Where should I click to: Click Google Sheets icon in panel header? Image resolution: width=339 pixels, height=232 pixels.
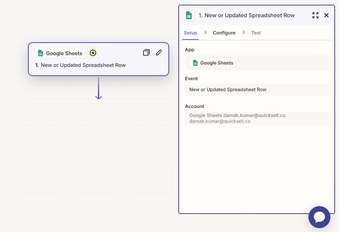tap(189, 15)
